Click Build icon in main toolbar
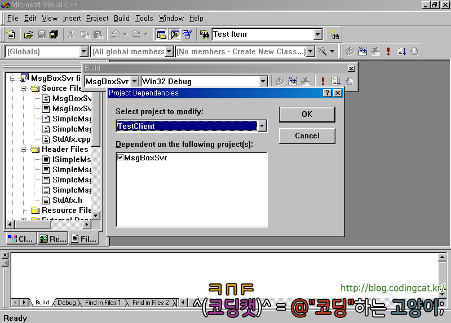This screenshot has height=323, width=451. click(362, 51)
